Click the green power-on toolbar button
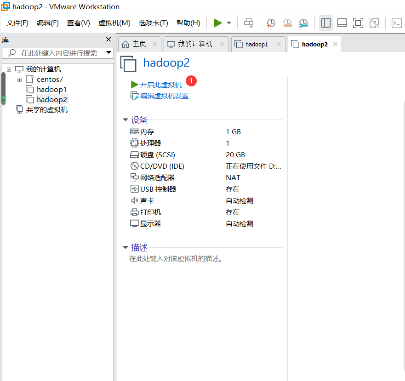The image size is (405, 381). 218,23
